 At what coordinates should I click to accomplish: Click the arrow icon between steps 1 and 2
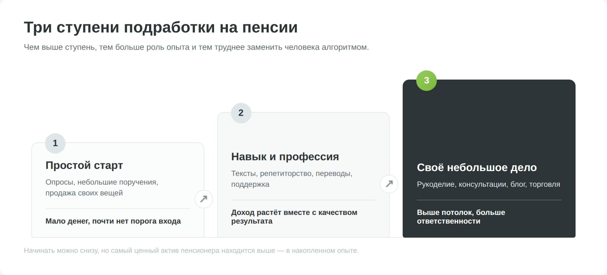(204, 199)
